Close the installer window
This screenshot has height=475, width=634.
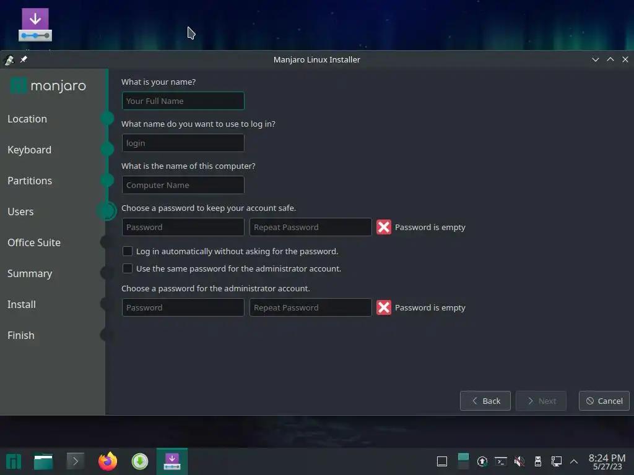coord(625,59)
